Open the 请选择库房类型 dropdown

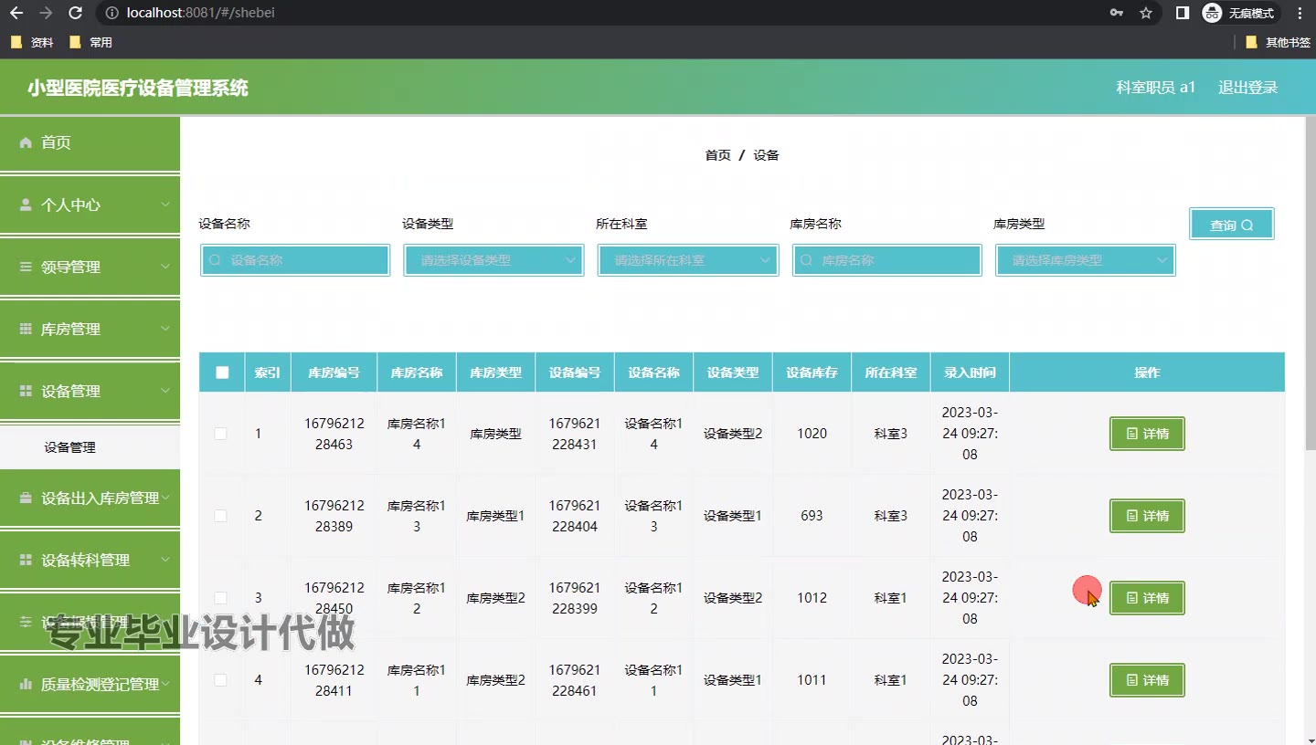point(1085,260)
